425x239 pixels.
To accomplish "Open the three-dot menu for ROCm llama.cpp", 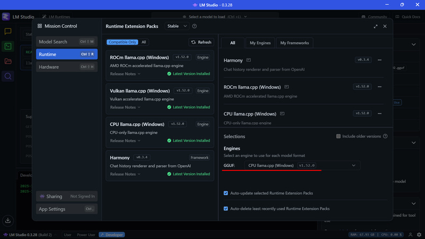I will click(x=379, y=87).
